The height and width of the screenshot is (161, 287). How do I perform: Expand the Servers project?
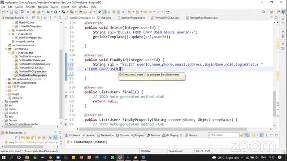pos(3,120)
